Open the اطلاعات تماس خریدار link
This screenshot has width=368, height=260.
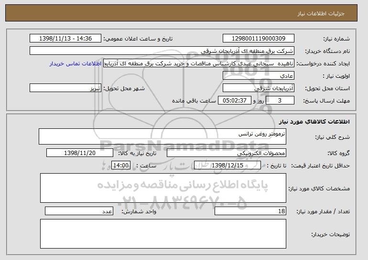[x=76, y=64]
